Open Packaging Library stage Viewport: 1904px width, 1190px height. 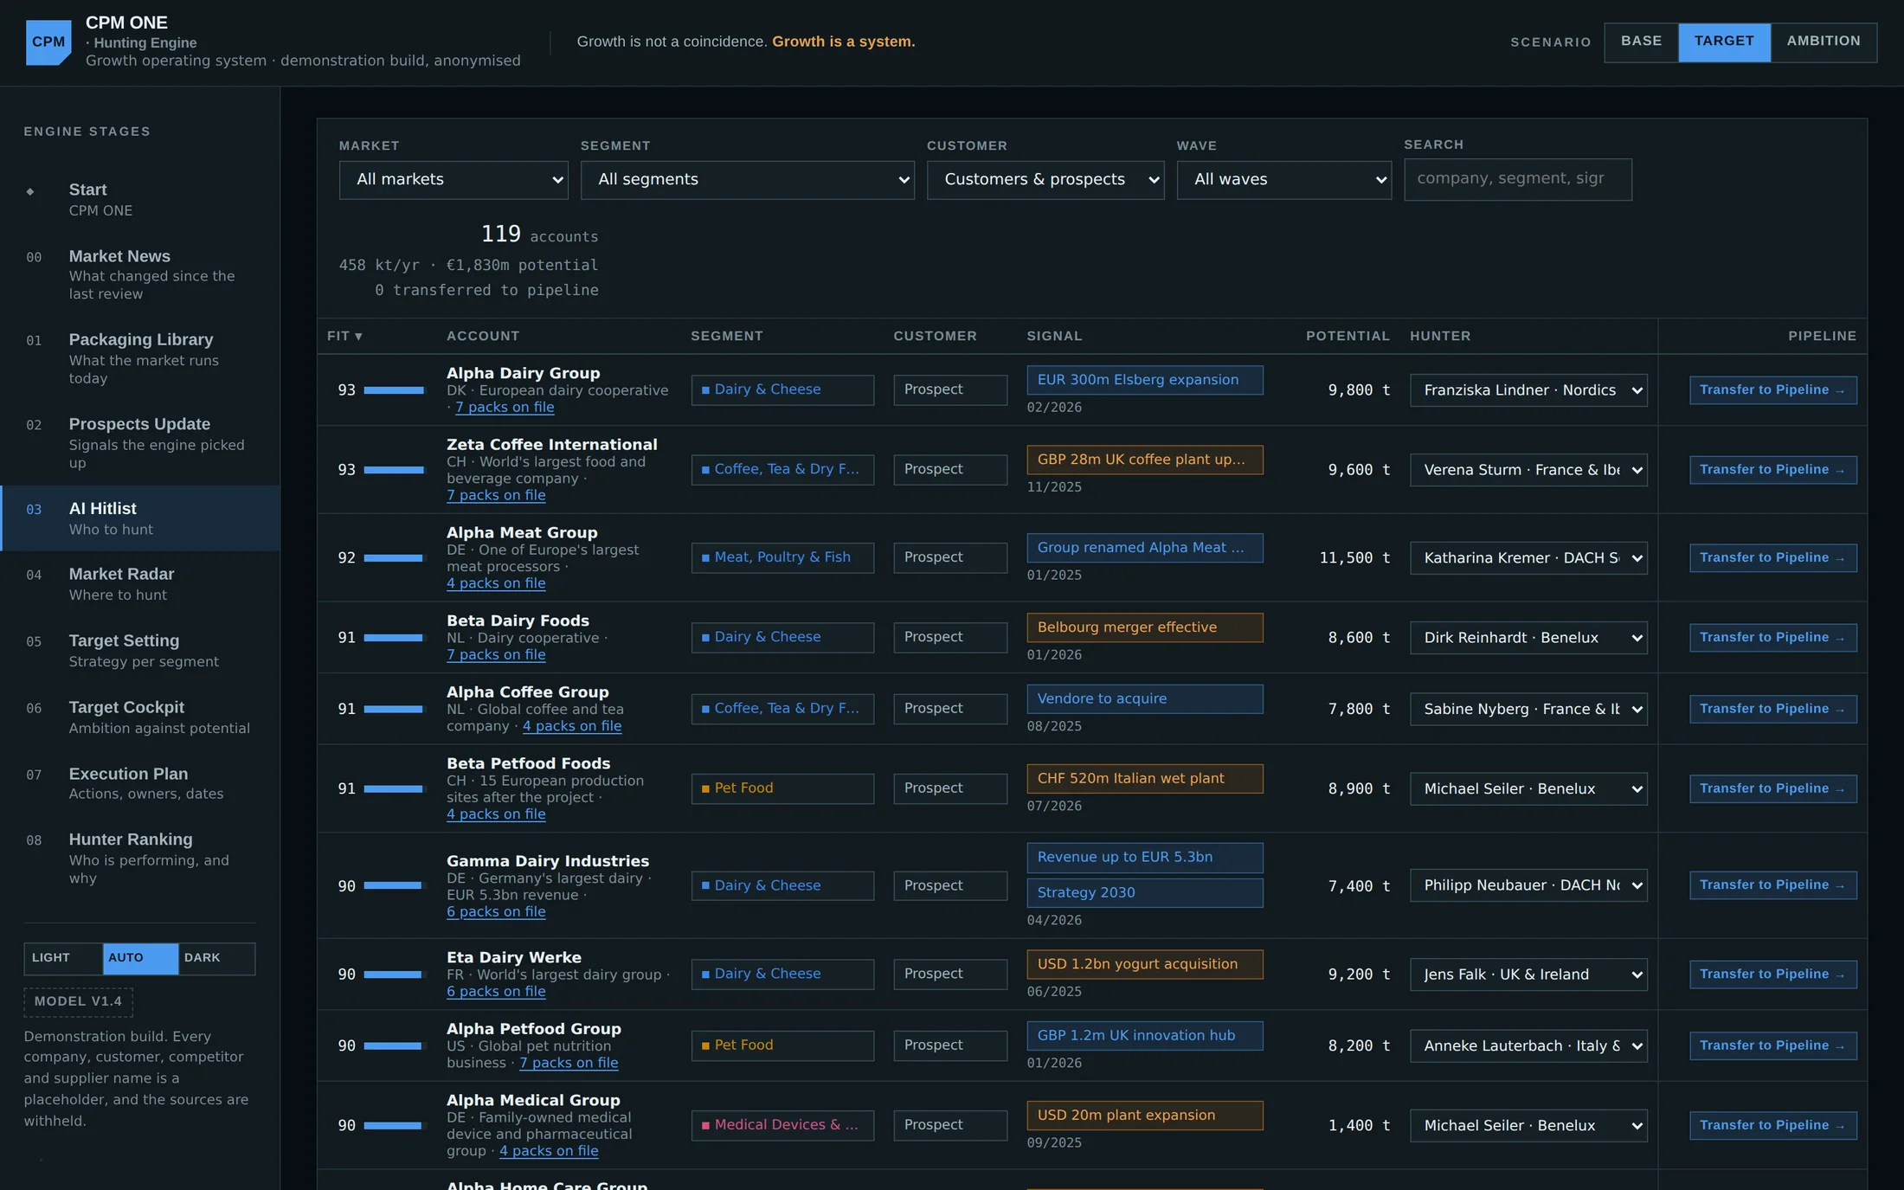pyautogui.click(x=140, y=358)
